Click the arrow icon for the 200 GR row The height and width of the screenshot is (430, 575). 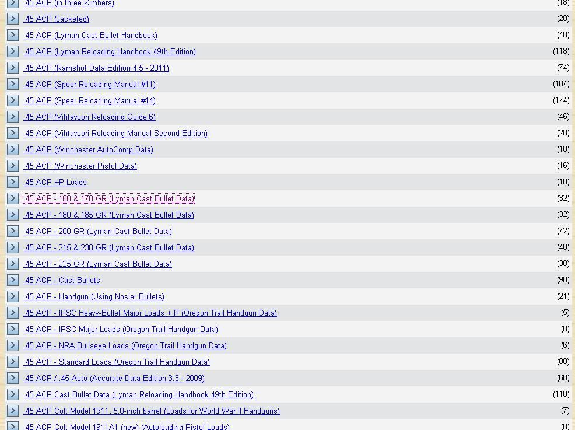tap(12, 231)
